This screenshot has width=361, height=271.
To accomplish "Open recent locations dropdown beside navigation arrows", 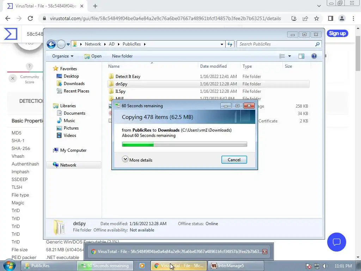I will click(68, 44).
